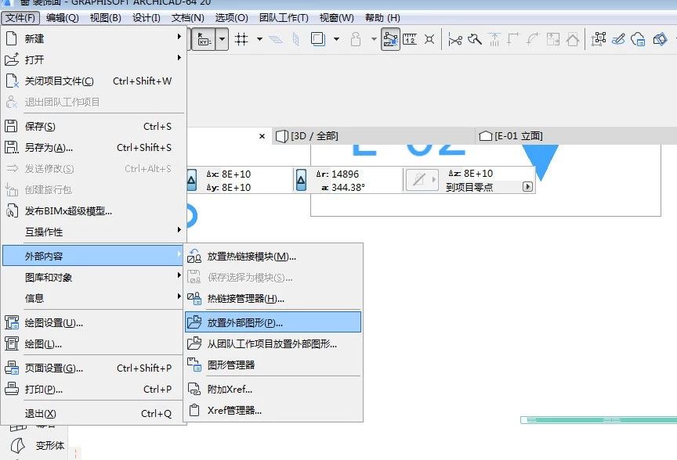Click the Δz 8E+10 elevation value
677x460 pixels.
478,174
